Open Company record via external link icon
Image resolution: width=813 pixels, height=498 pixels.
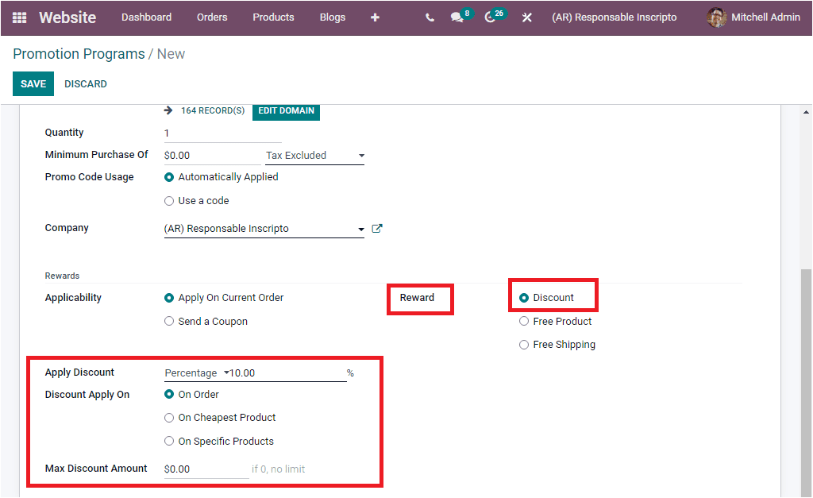376,228
